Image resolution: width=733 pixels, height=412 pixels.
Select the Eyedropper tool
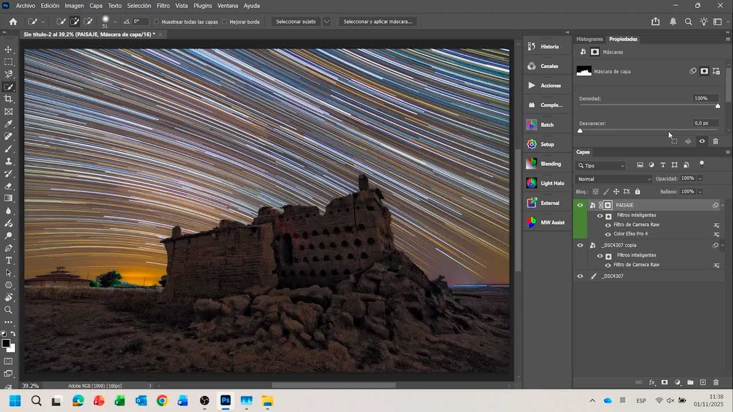click(x=9, y=124)
